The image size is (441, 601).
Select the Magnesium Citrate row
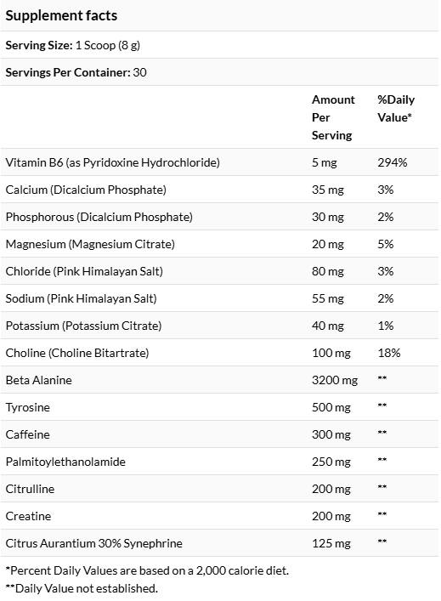(219, 244)
